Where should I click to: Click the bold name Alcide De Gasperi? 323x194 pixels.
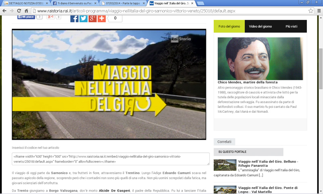114,191
